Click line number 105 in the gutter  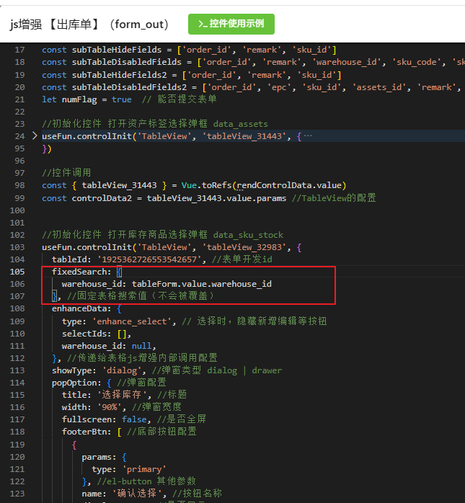click(x=17, y=272)
